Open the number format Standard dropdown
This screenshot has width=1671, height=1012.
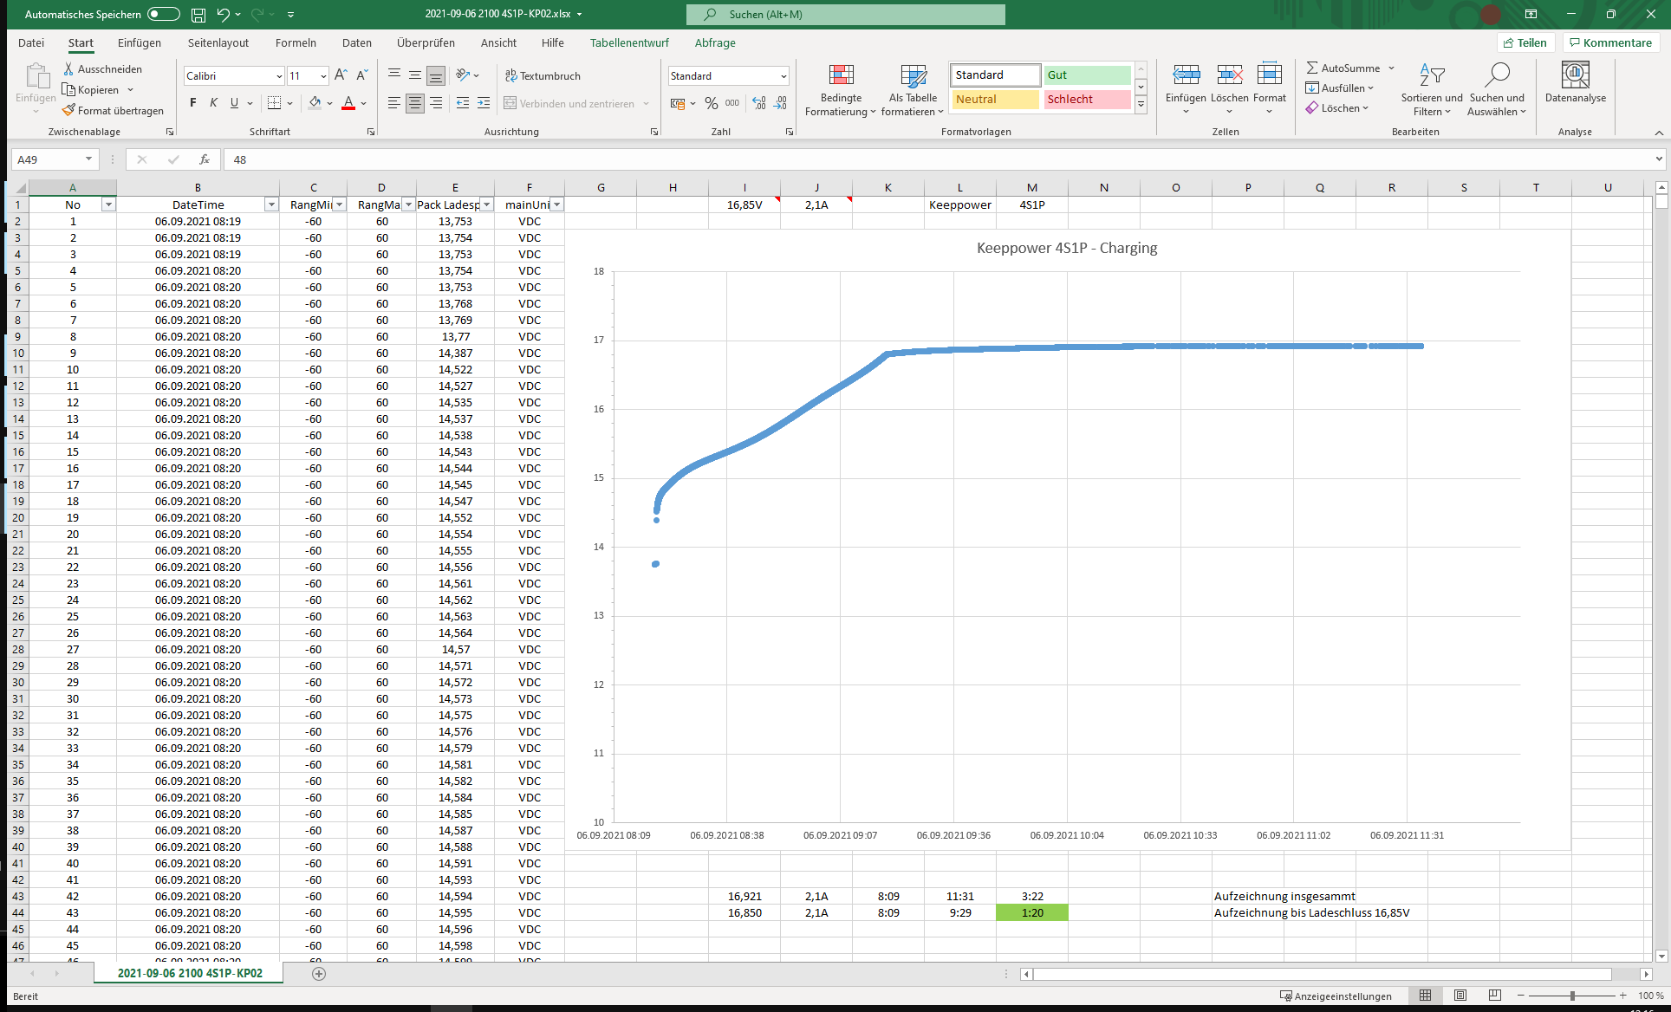(783, 76)
